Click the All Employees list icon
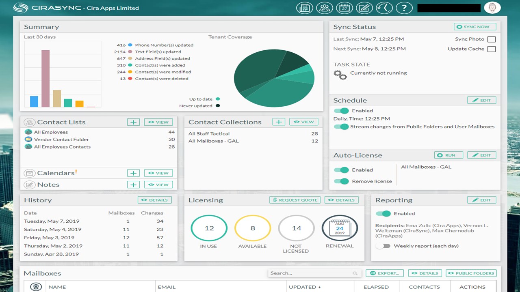Screen dimensions: 520x292 [x=28, y=132]
